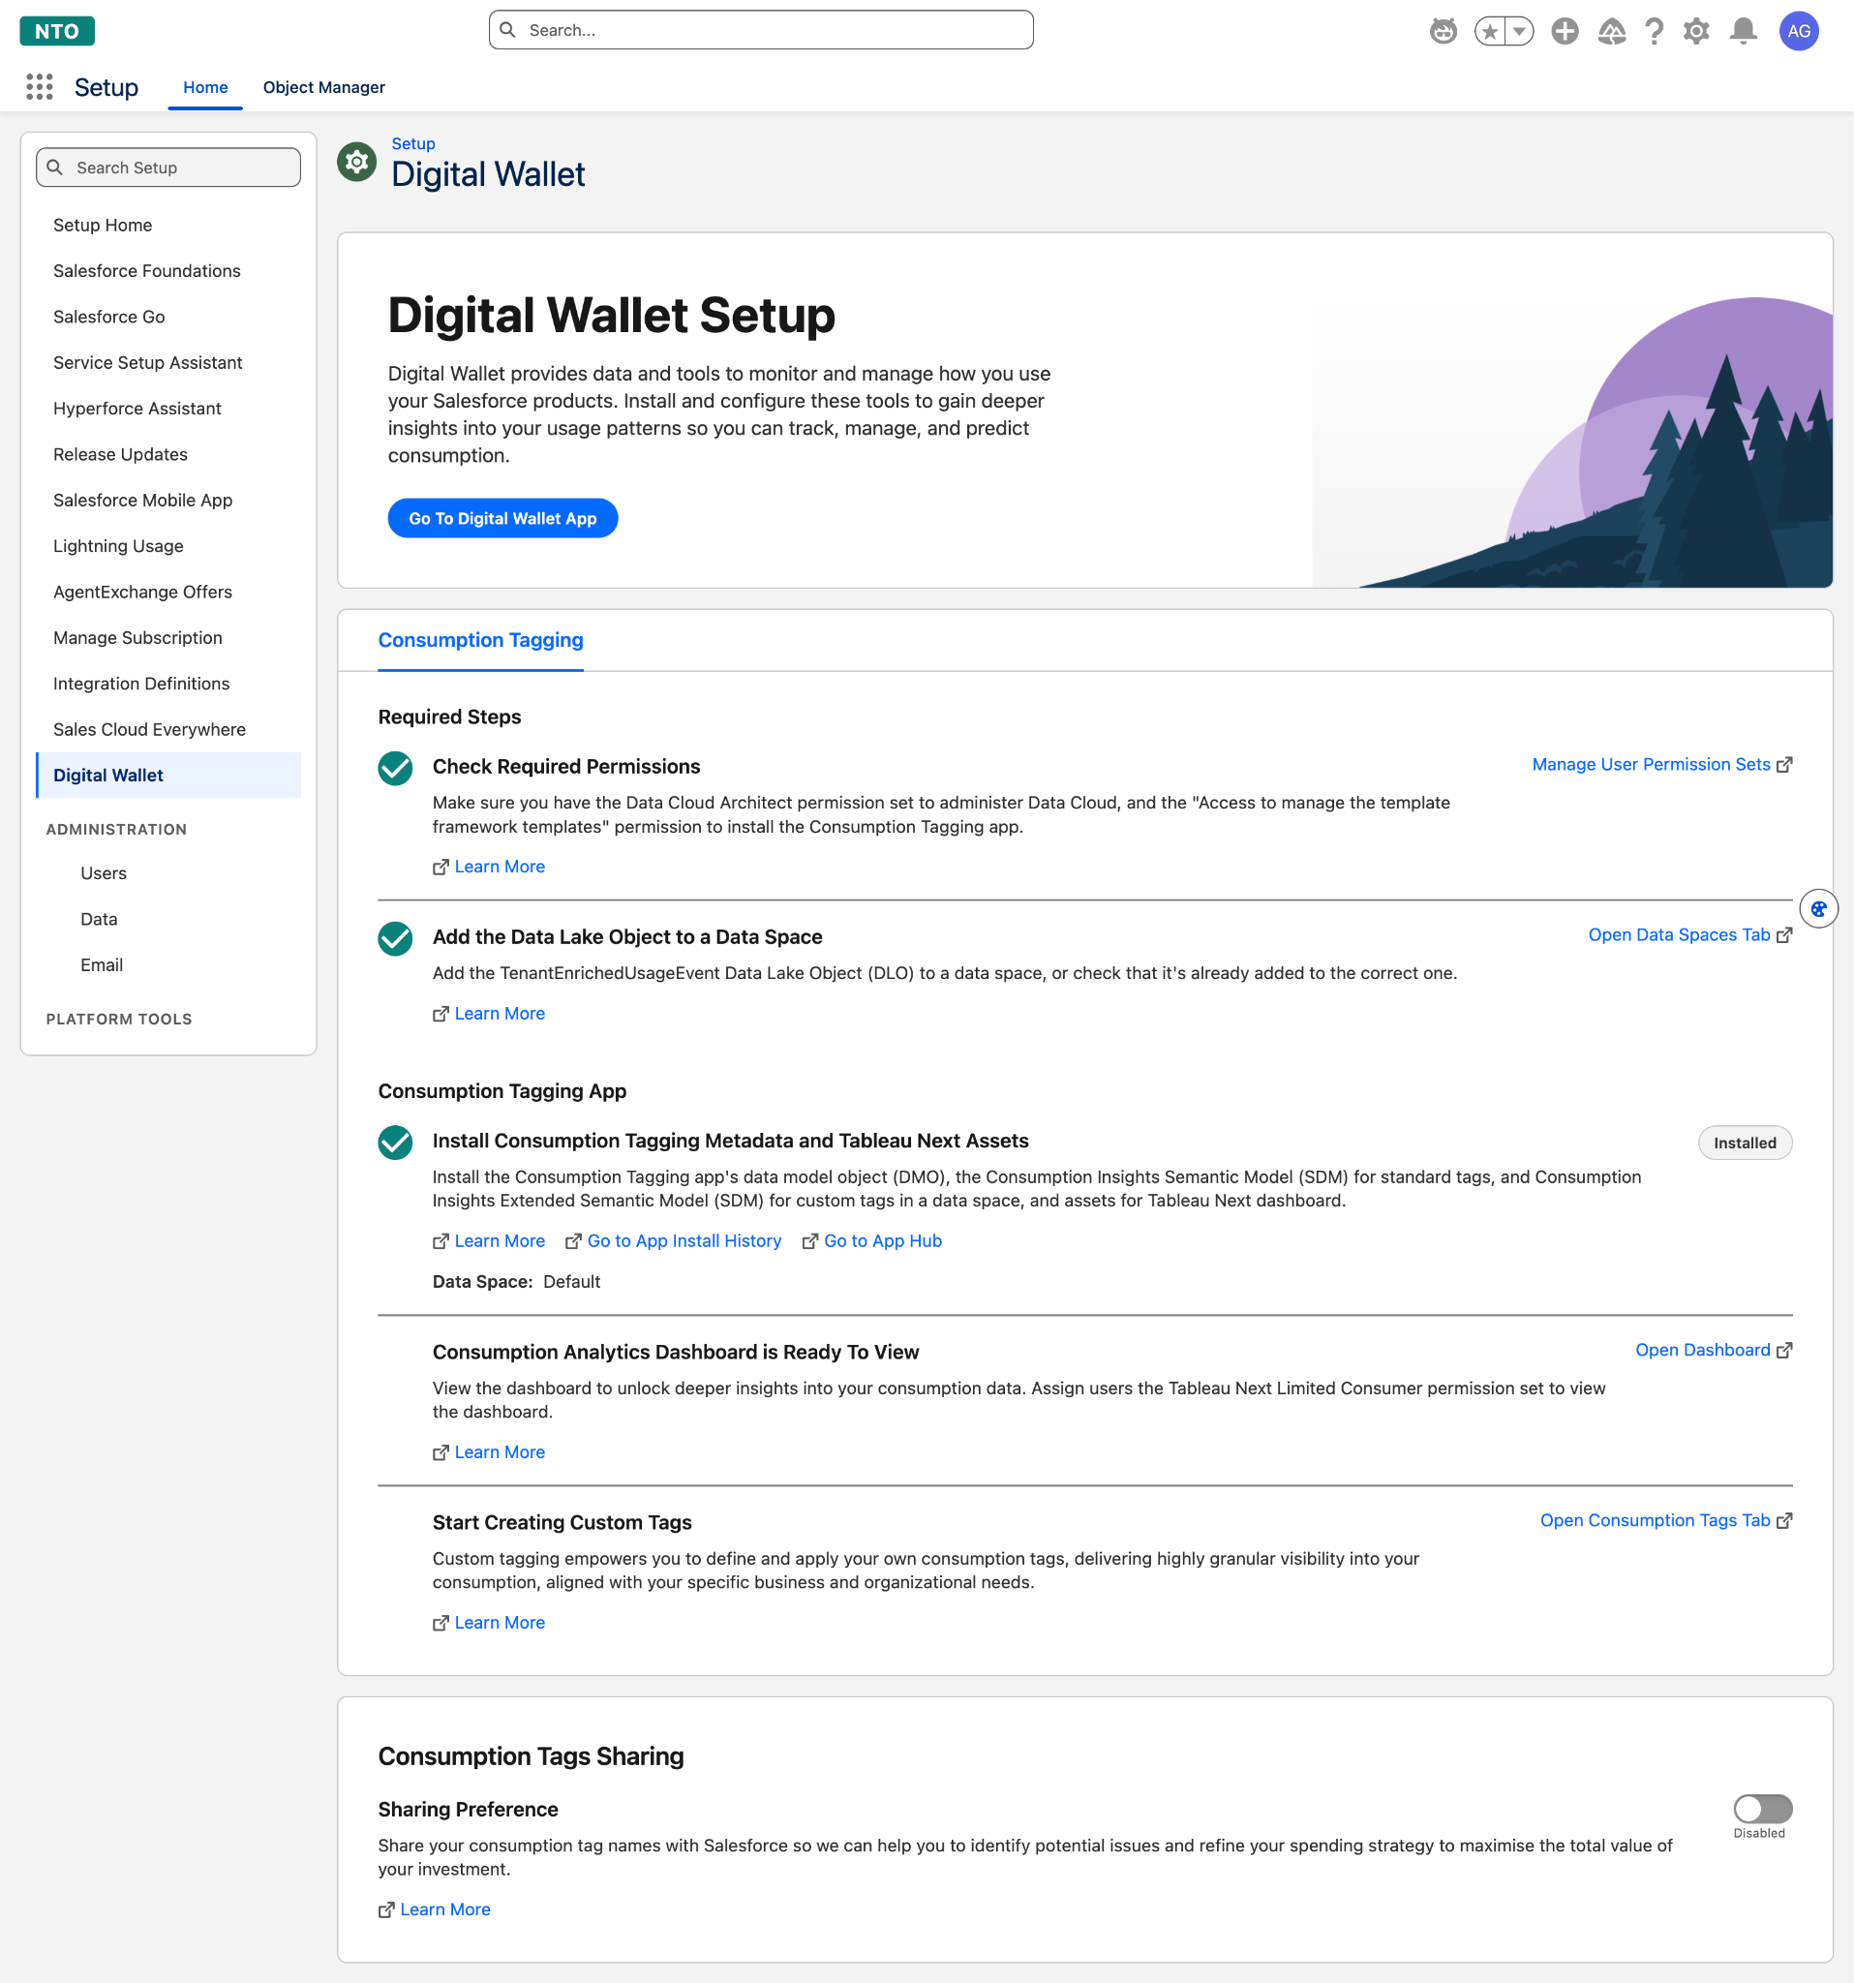Focus the global Search field
Screen dimensions: 1854x1983
tap(761, 30)
